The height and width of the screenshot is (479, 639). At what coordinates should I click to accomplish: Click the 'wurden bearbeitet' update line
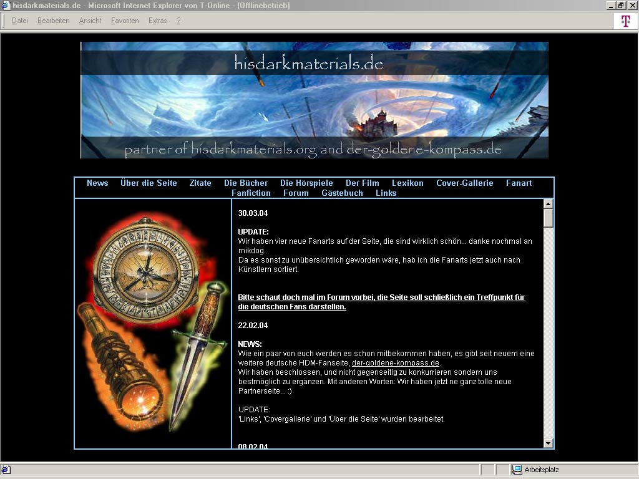341,419
